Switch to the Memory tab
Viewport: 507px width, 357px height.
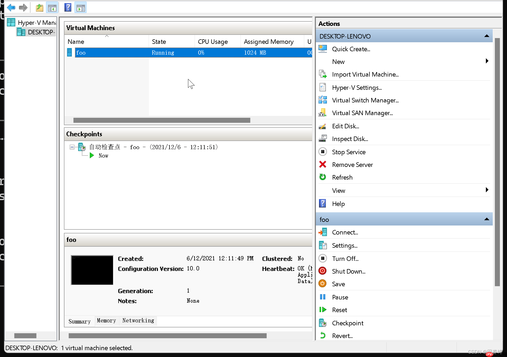point(106,321)
